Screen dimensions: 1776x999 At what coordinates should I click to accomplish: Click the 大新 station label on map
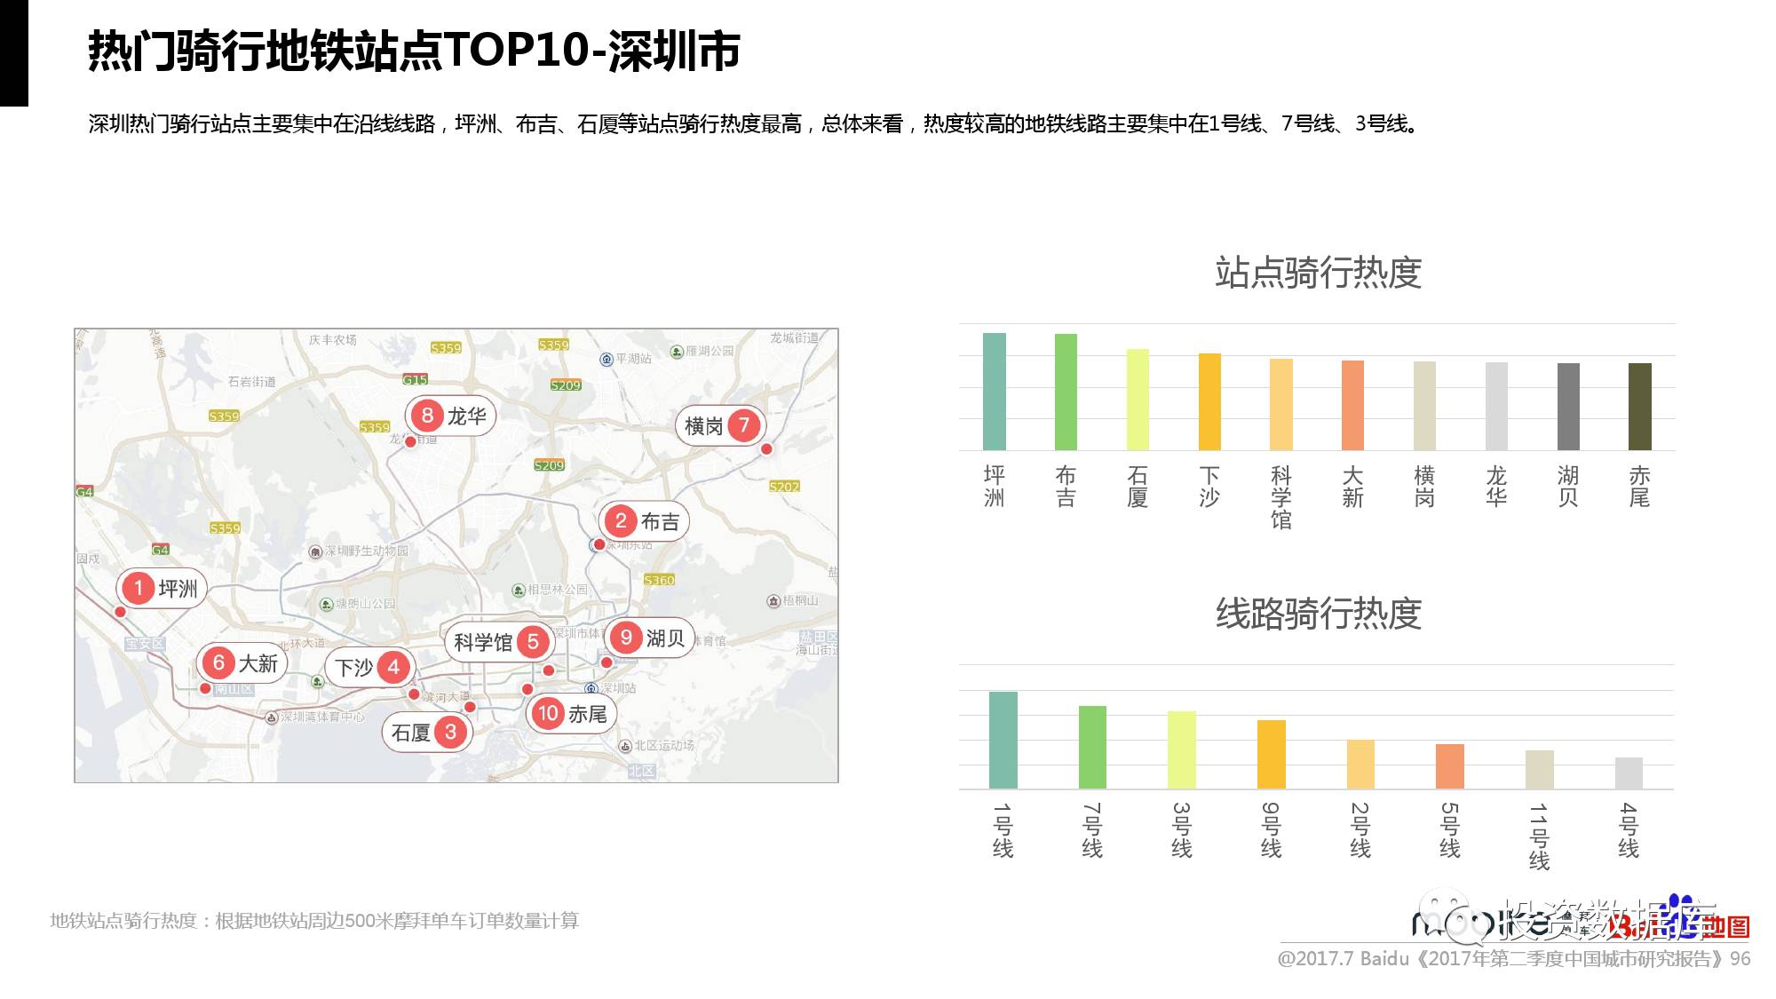(x=258, y=663)
